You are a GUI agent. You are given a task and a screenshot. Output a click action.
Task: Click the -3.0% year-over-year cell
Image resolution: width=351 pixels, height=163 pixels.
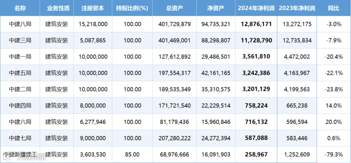point(333,24)
